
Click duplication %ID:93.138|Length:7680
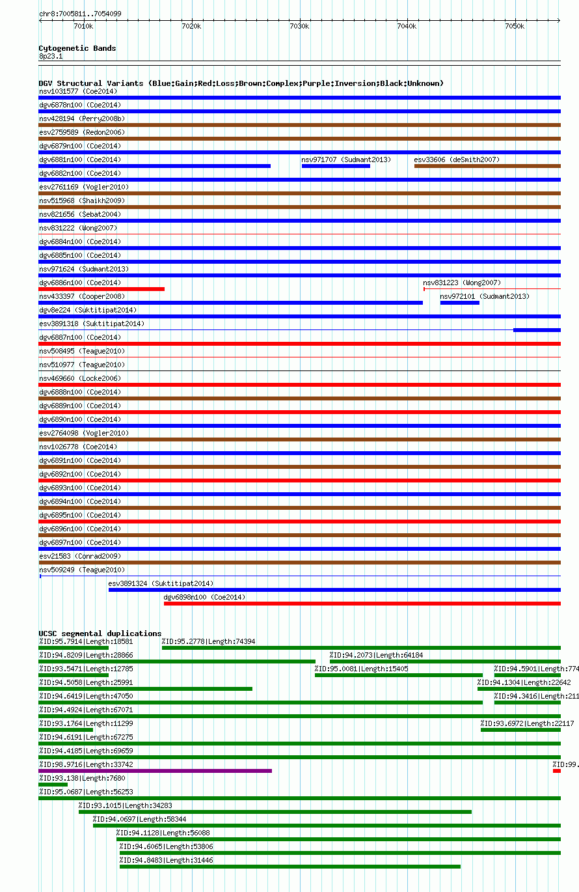82,779
